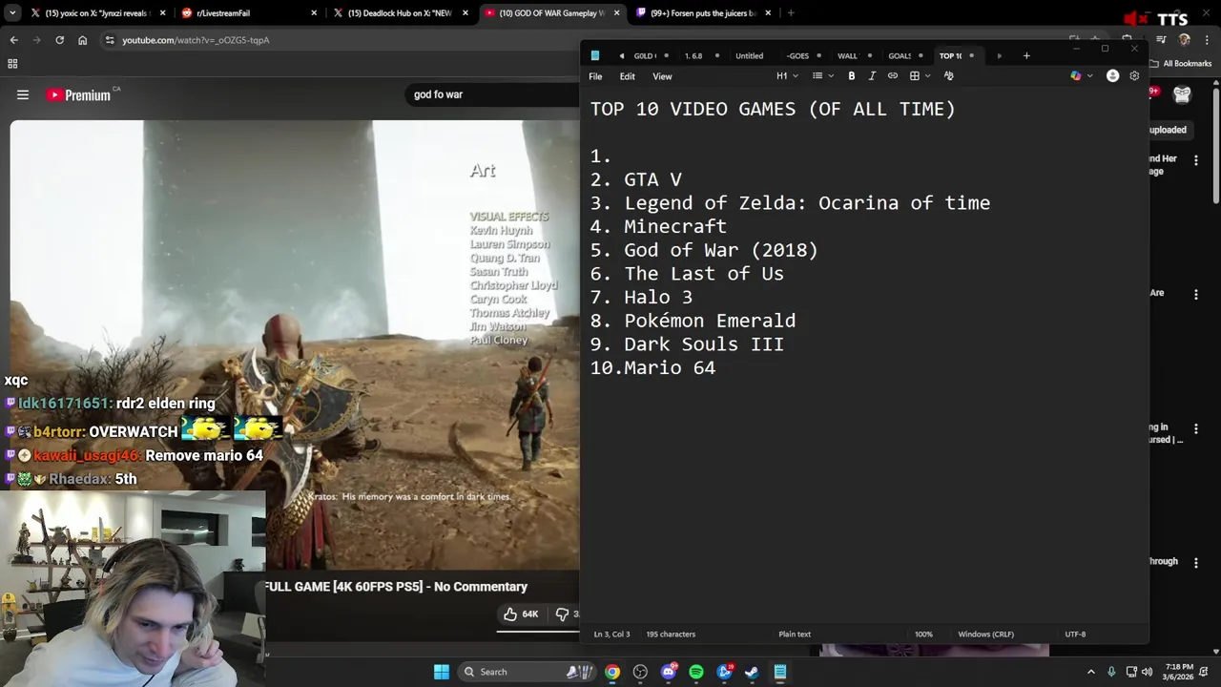Click 'Ln 3, Col 3' in status bar
Screen dimensions: 1221x687
611,635
